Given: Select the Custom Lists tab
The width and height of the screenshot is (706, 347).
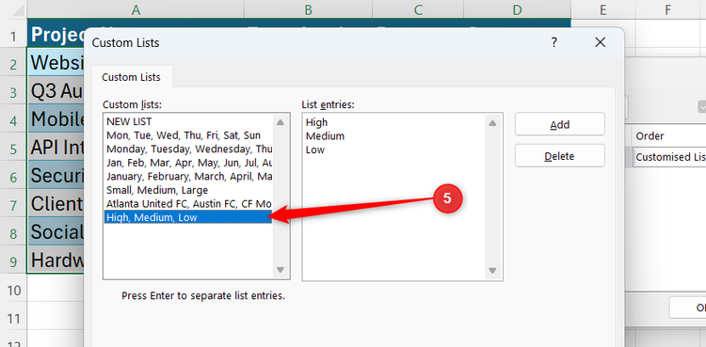Looking at the screenshot, I should (x=131, y=77).
